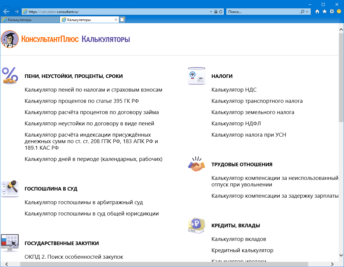
Task: Click in the Поиск search field
Action: [x=262, y=12]
